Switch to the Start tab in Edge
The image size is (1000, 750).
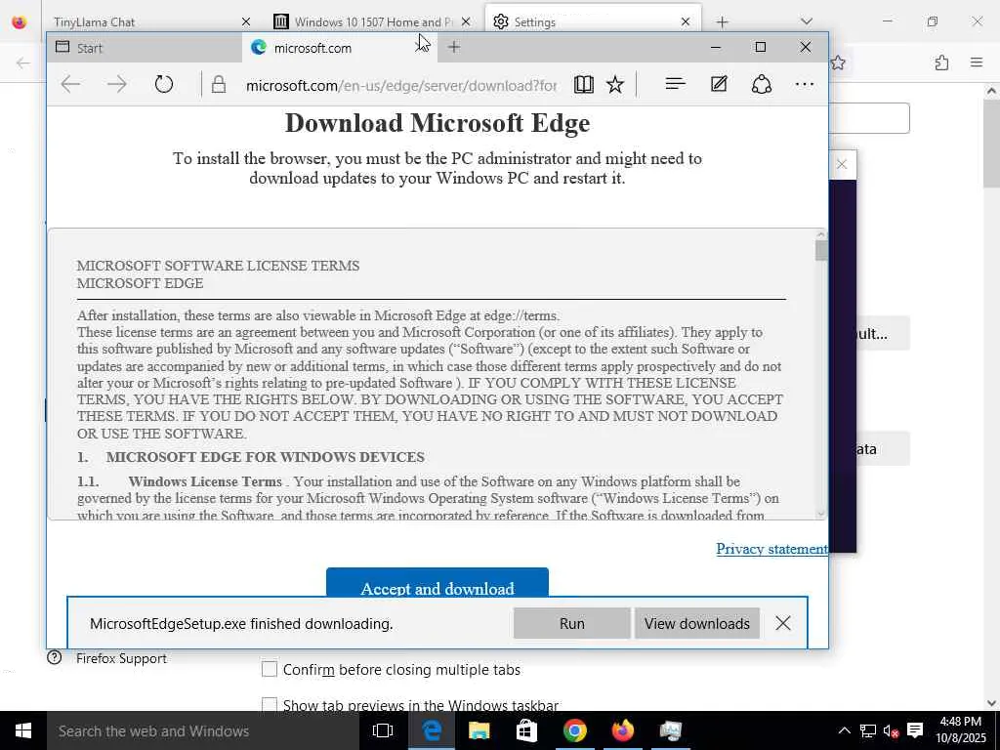point(145,48)
